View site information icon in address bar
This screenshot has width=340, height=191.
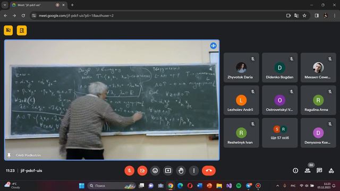[x=34, y=15]
